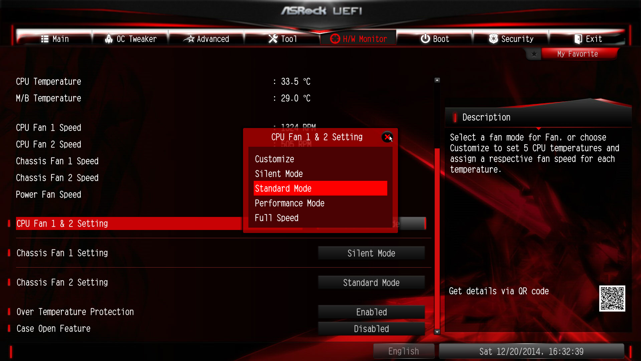Click the scrollbar down arrow

click(x=437, y=332)
